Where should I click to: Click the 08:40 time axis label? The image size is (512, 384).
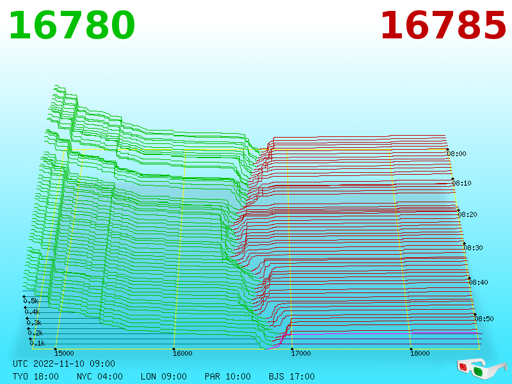(x=478, y=282)
